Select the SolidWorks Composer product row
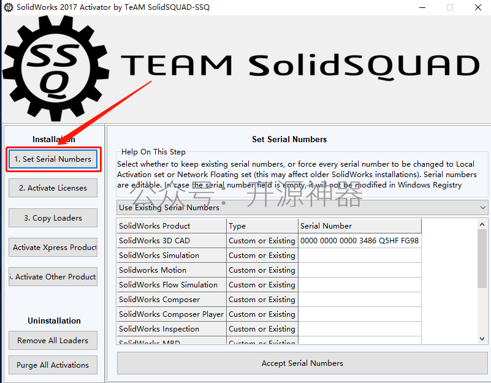The image size is (491, 383). coord(268,300)
